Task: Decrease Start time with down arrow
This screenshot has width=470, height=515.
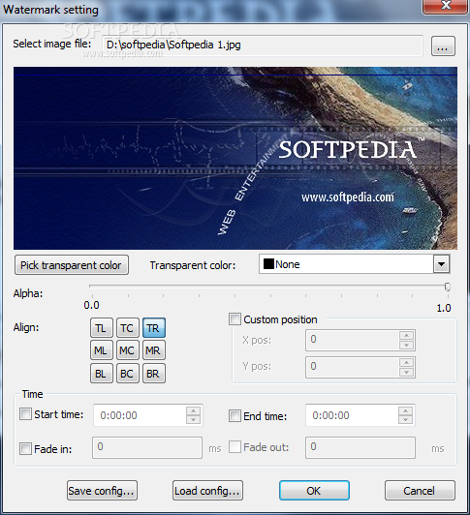Action: click(194, 420)
